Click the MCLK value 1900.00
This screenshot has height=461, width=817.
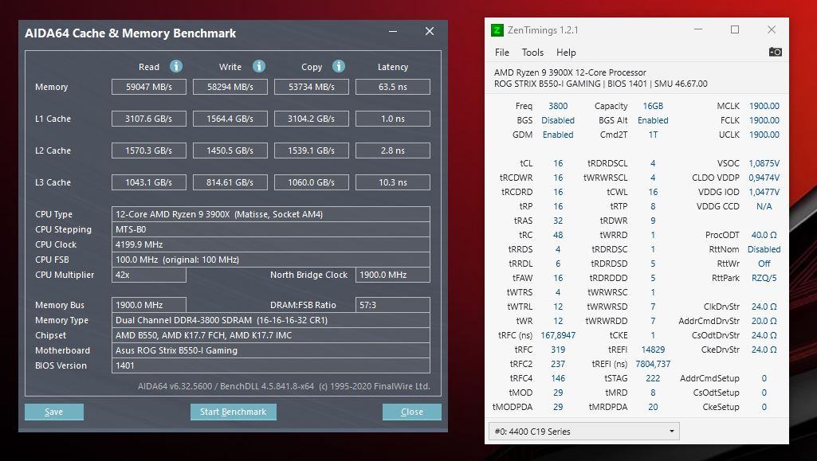coord(764,106)
